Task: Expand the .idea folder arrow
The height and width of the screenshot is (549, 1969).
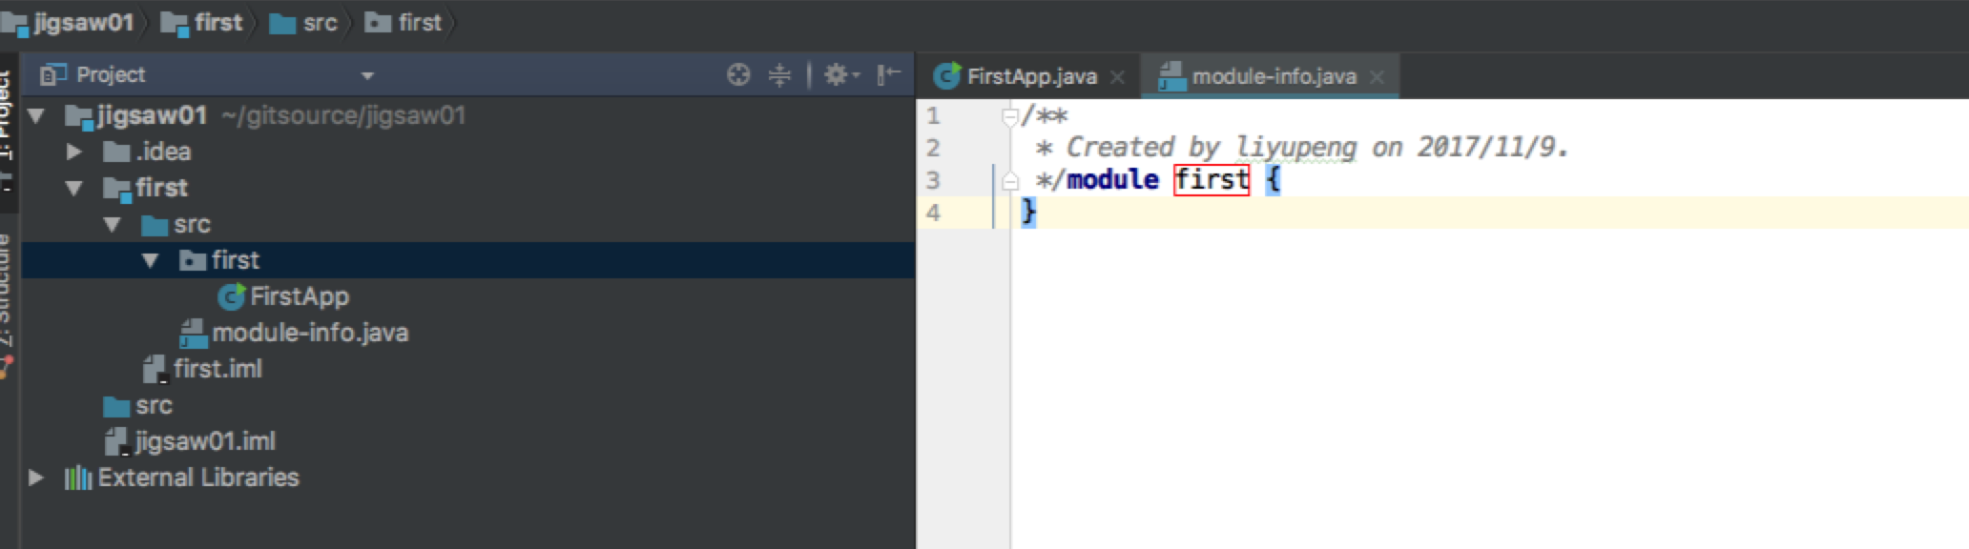Action: pyautogui.click(x=74, y=152)
